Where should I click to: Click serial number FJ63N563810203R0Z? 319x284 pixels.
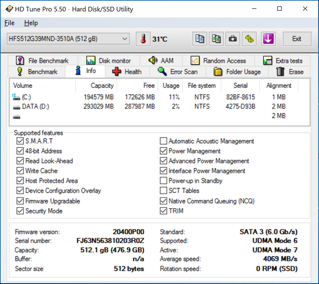pos(110,241)
